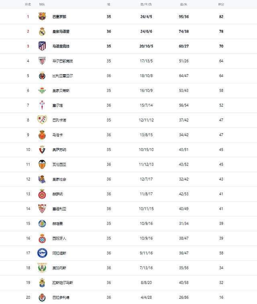Click the rank number 1 cell
Viewport: 257px width, 304px height.
tap(28, 17)
